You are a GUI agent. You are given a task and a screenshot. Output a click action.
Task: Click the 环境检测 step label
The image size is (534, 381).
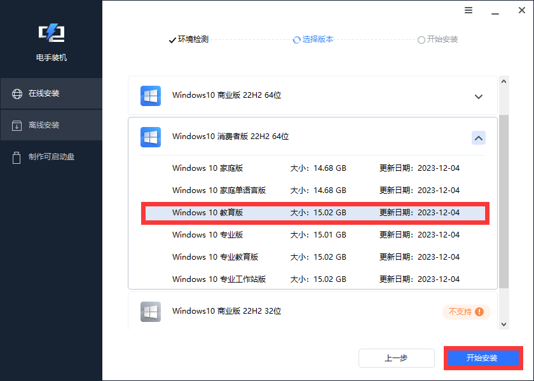click(194, 39)
